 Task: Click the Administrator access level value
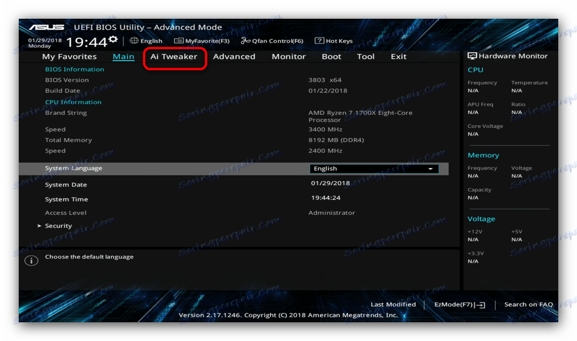coord(331,213)
